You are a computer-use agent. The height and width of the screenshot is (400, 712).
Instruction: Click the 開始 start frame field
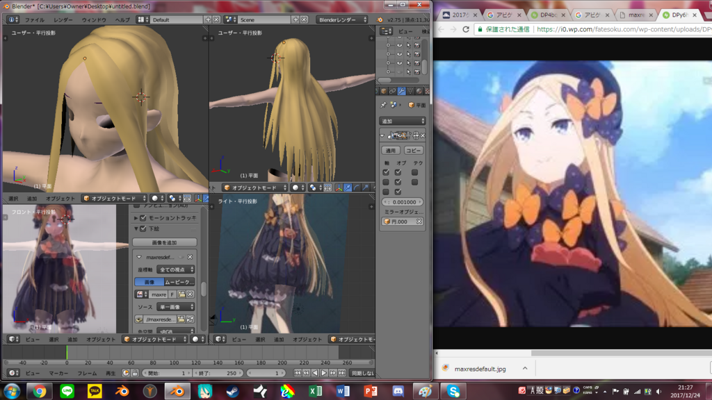click(x=167, y=373)
